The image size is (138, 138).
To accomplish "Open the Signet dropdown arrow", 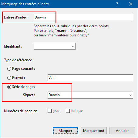I will click(130, 95).
